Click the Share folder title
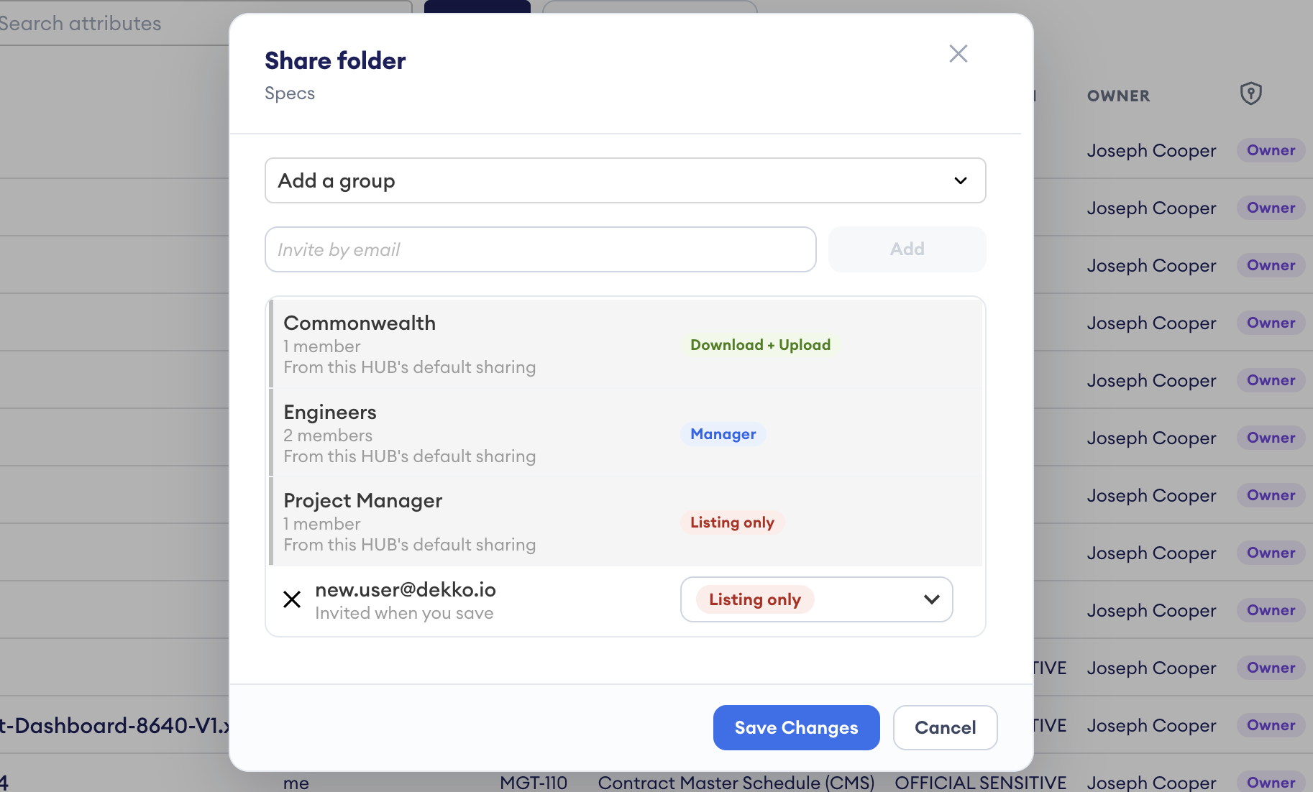 tap(335, 60)
